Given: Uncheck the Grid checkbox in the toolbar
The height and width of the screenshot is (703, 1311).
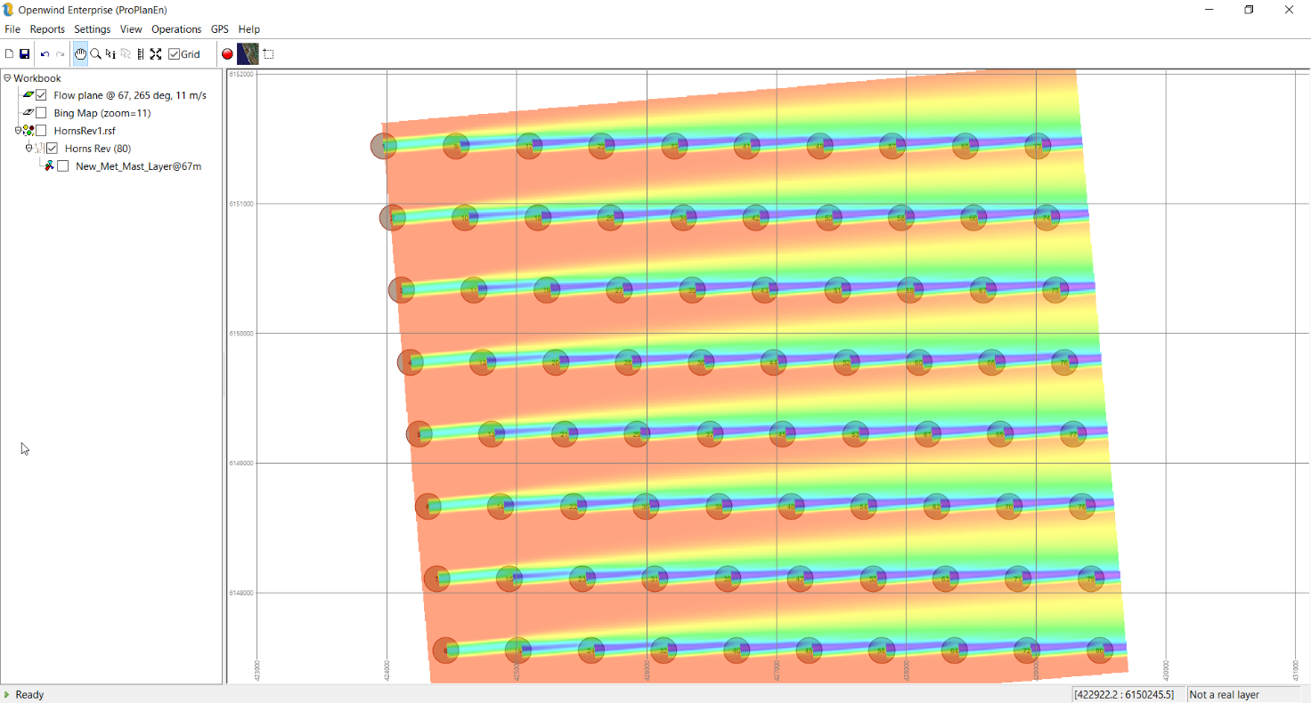Looking at the screenshot, I should pyautogui.click(x=174, y=54).
